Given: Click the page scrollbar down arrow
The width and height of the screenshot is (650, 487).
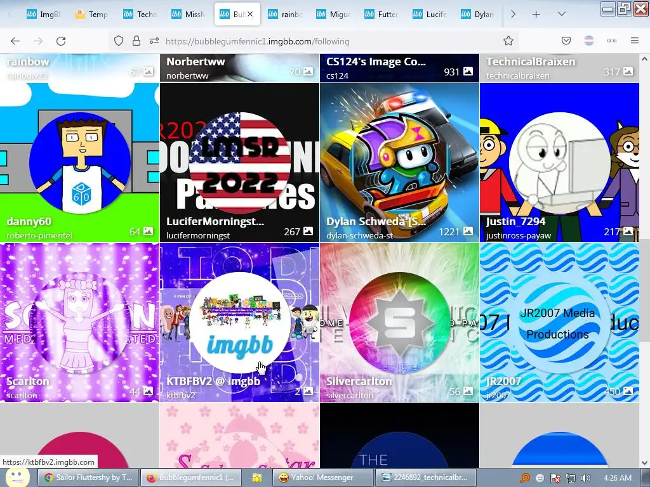Looking at the screenshot, I should (x=645, y=462).
